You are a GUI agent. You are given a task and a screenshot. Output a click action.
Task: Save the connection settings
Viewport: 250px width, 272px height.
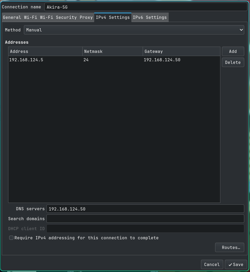click(x=236, y=264)
